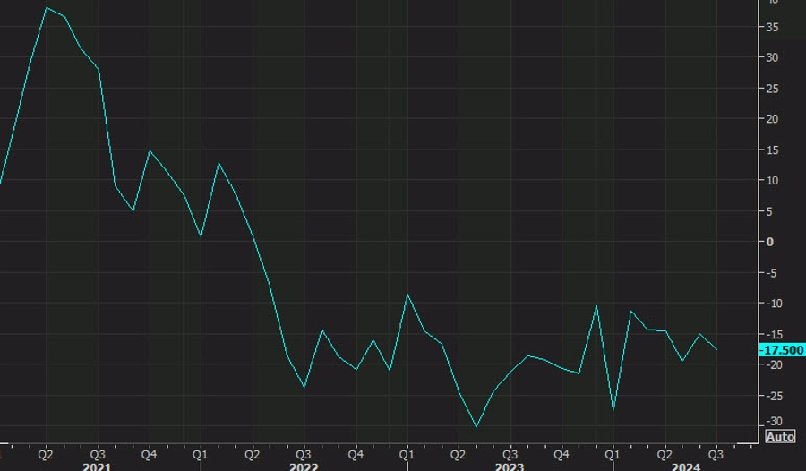Click Q3 label above 2022
The width and height of the screenshot is (806, 471).
[x=304, y=455]
